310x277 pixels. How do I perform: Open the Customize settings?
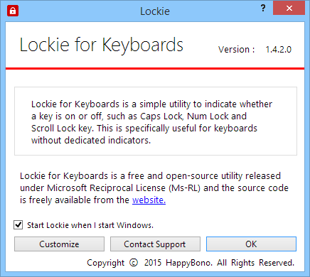pyautogui.click(x=59, y=244)
